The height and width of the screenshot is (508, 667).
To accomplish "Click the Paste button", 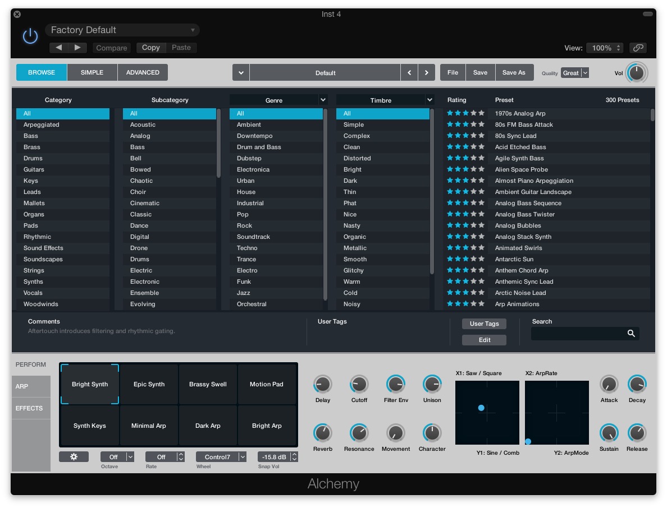I will coord(181,48).
